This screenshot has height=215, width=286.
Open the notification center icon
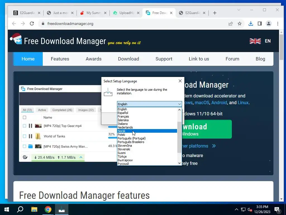coord(277,210)
